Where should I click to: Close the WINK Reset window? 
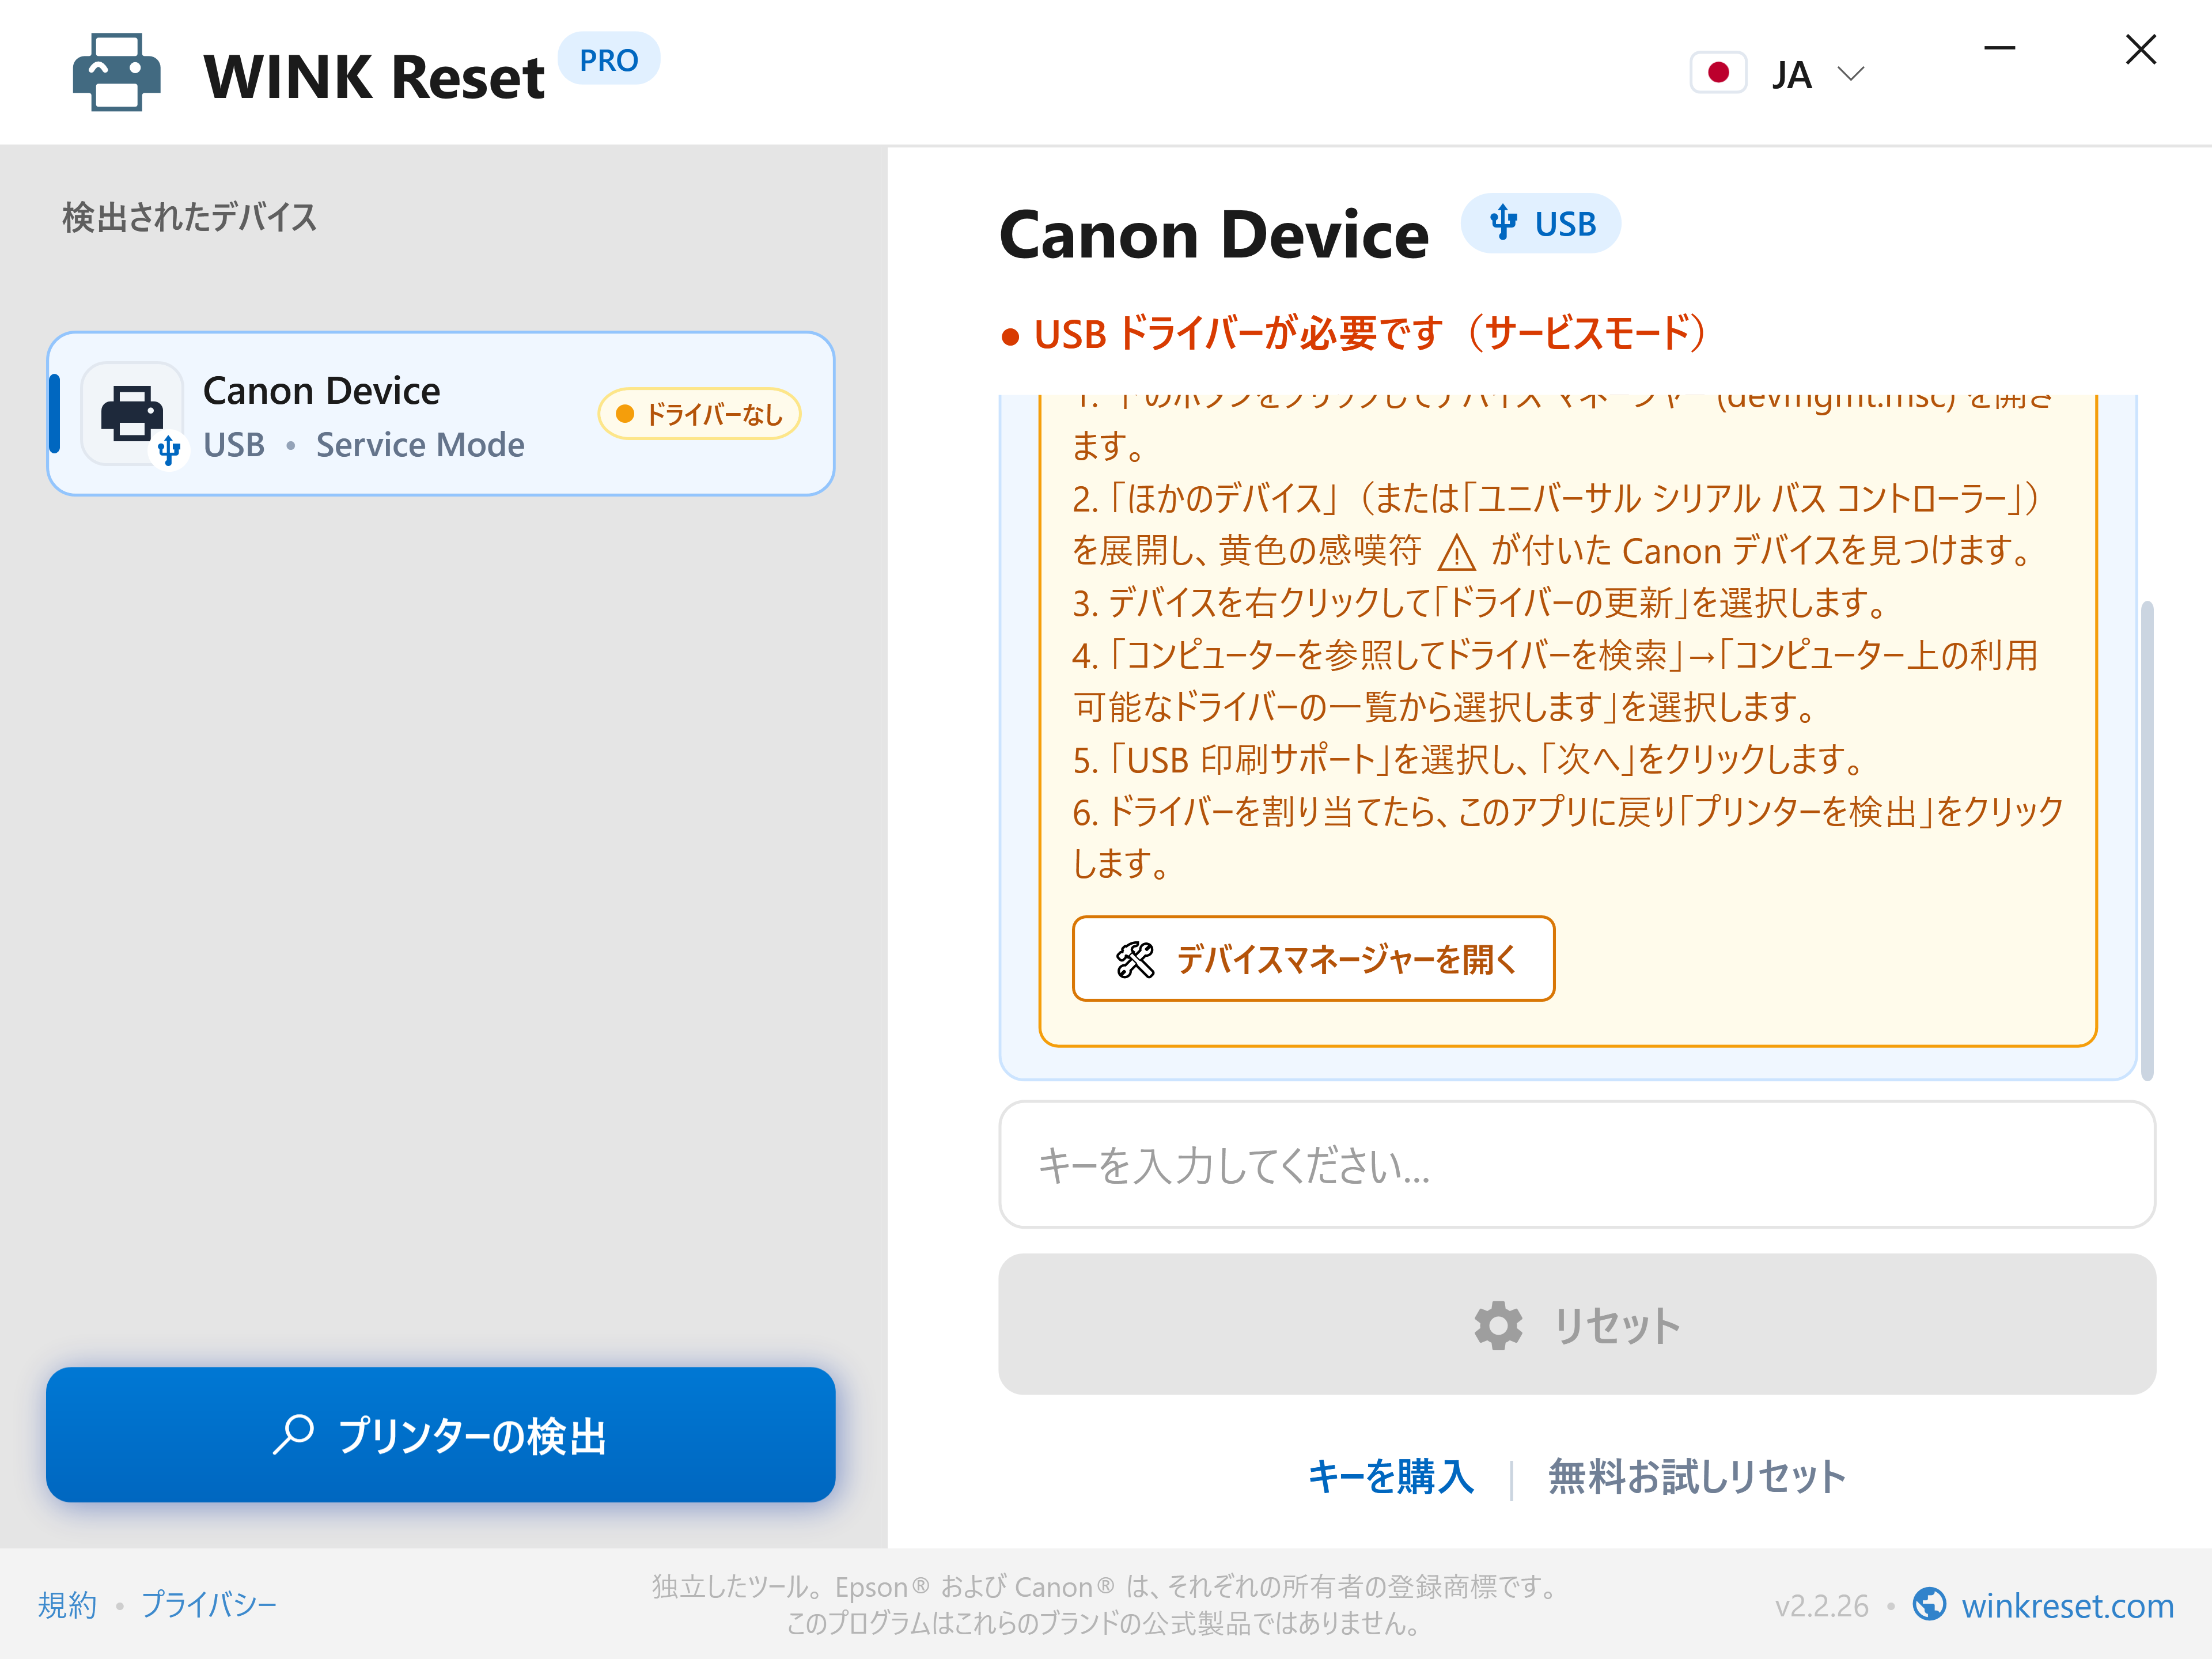[x=2140, y=49]
